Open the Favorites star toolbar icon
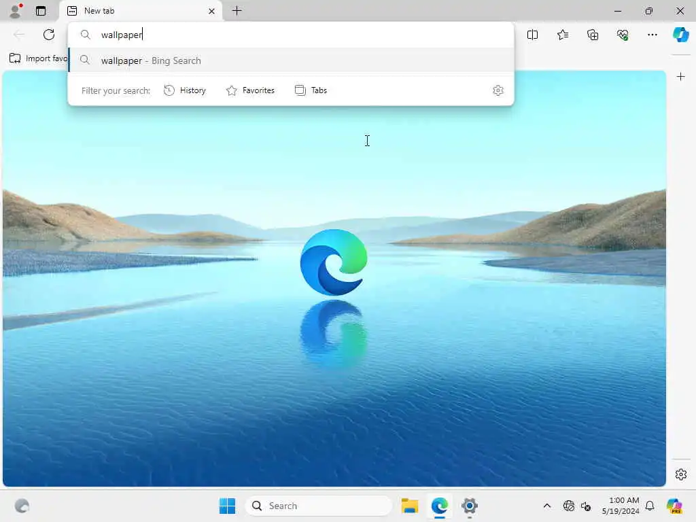 click(x=562, y=35)
